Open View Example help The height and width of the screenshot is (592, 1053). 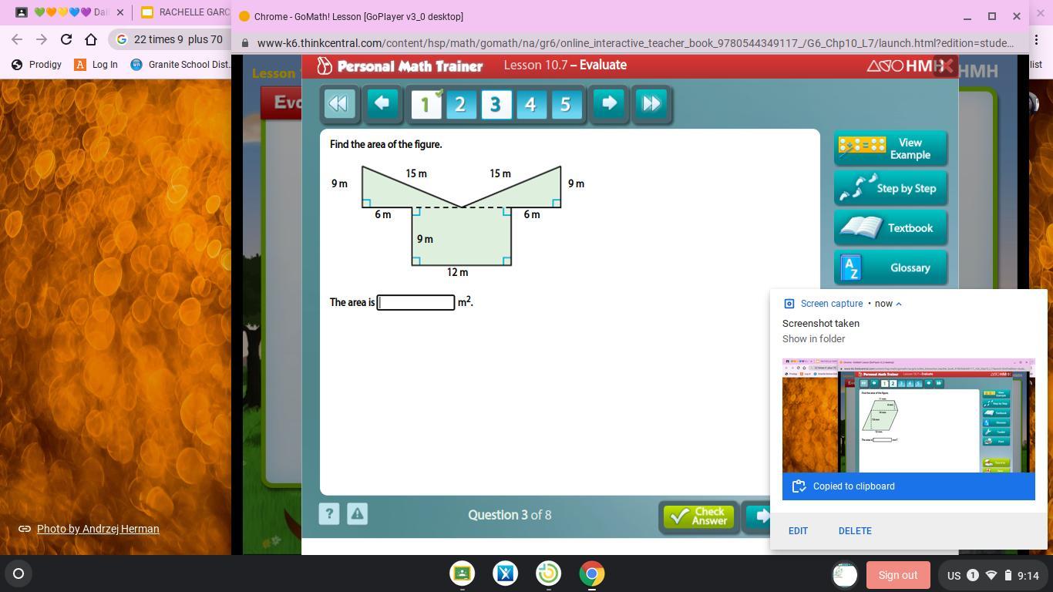[x=890, y=148]
